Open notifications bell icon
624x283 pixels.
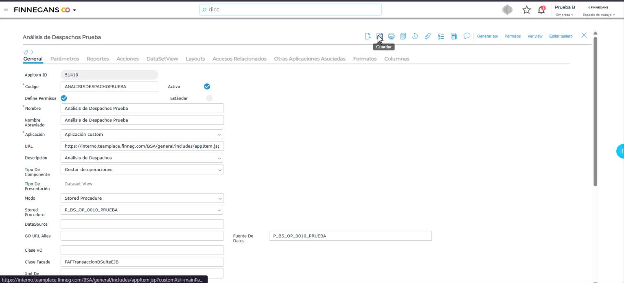pos(541,10)
